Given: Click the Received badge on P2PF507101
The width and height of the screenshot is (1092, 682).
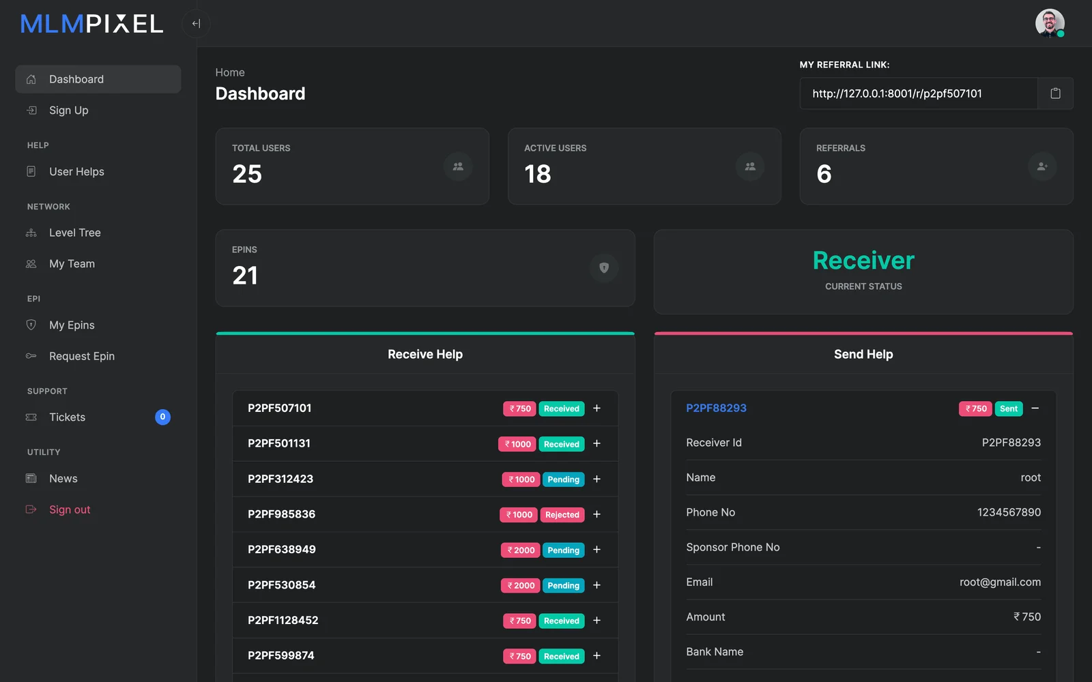Looking at the screenshot, I should 562,409.
